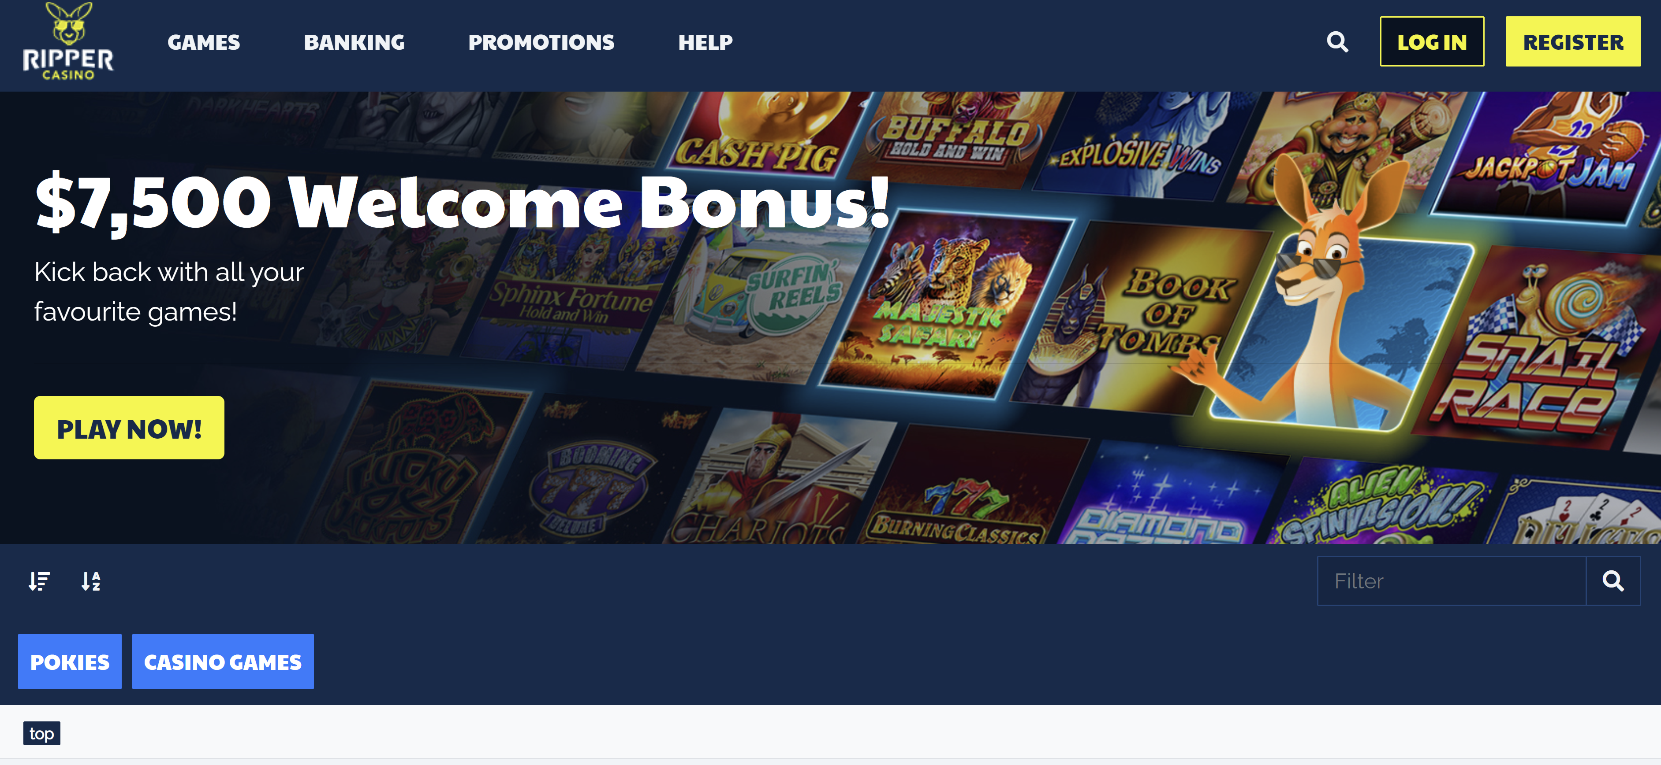Sort games alphabetically A to Z
1661x765 pixels.
tap(91, 581)
